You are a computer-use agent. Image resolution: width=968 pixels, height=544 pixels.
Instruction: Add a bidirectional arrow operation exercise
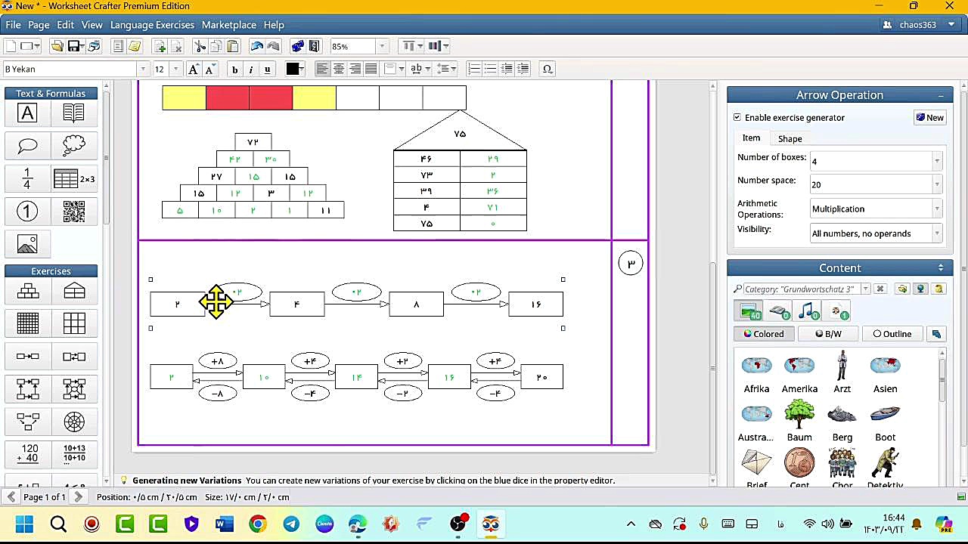pyautogui.click(x=73, y=357)
